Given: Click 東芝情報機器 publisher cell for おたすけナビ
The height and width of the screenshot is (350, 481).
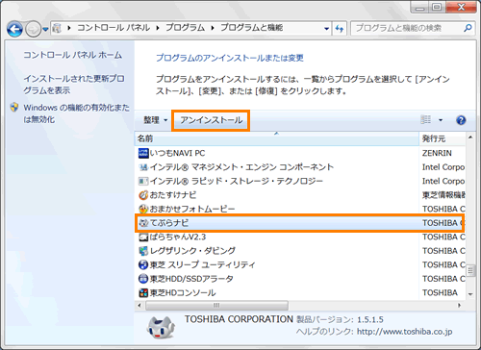Looking at the screenshot, I should tap(443, 195).
